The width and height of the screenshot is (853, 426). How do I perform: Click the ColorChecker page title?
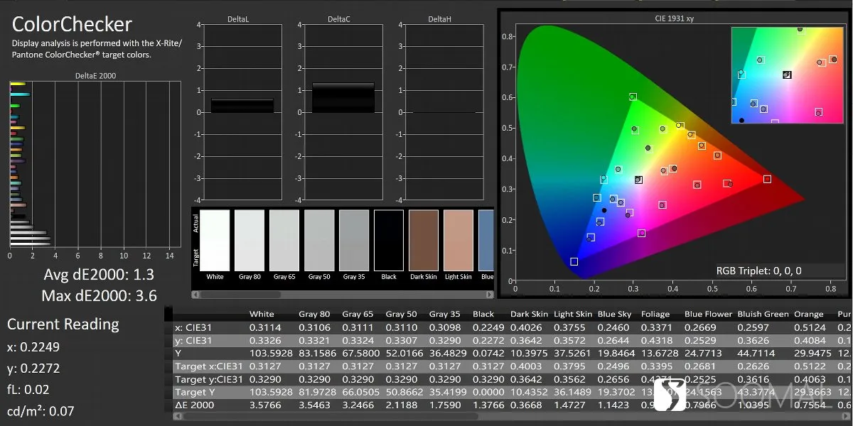pyautogui.click(x=72, y=24)
